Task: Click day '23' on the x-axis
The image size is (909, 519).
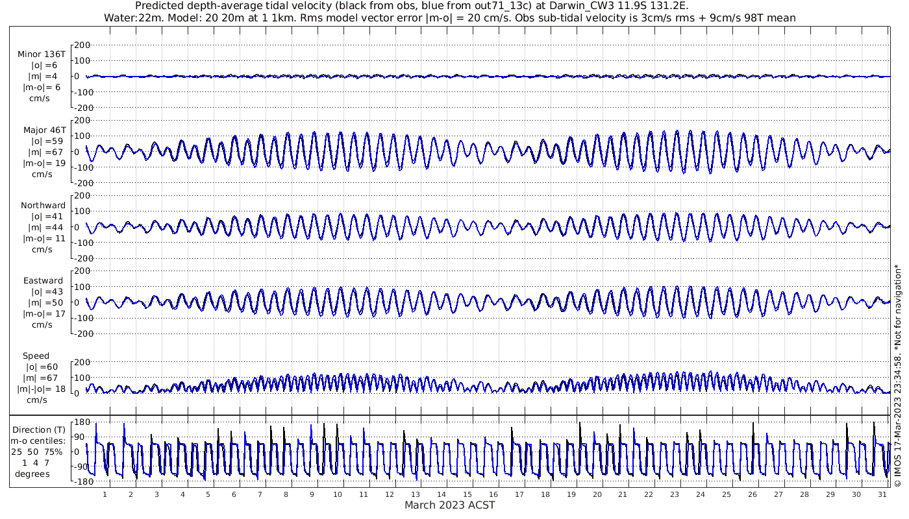Action: [675, 494]
